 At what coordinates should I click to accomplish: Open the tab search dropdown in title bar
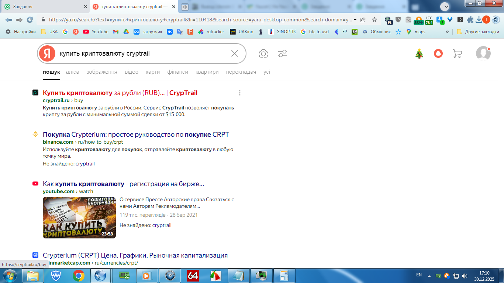[x=445, y=6]
